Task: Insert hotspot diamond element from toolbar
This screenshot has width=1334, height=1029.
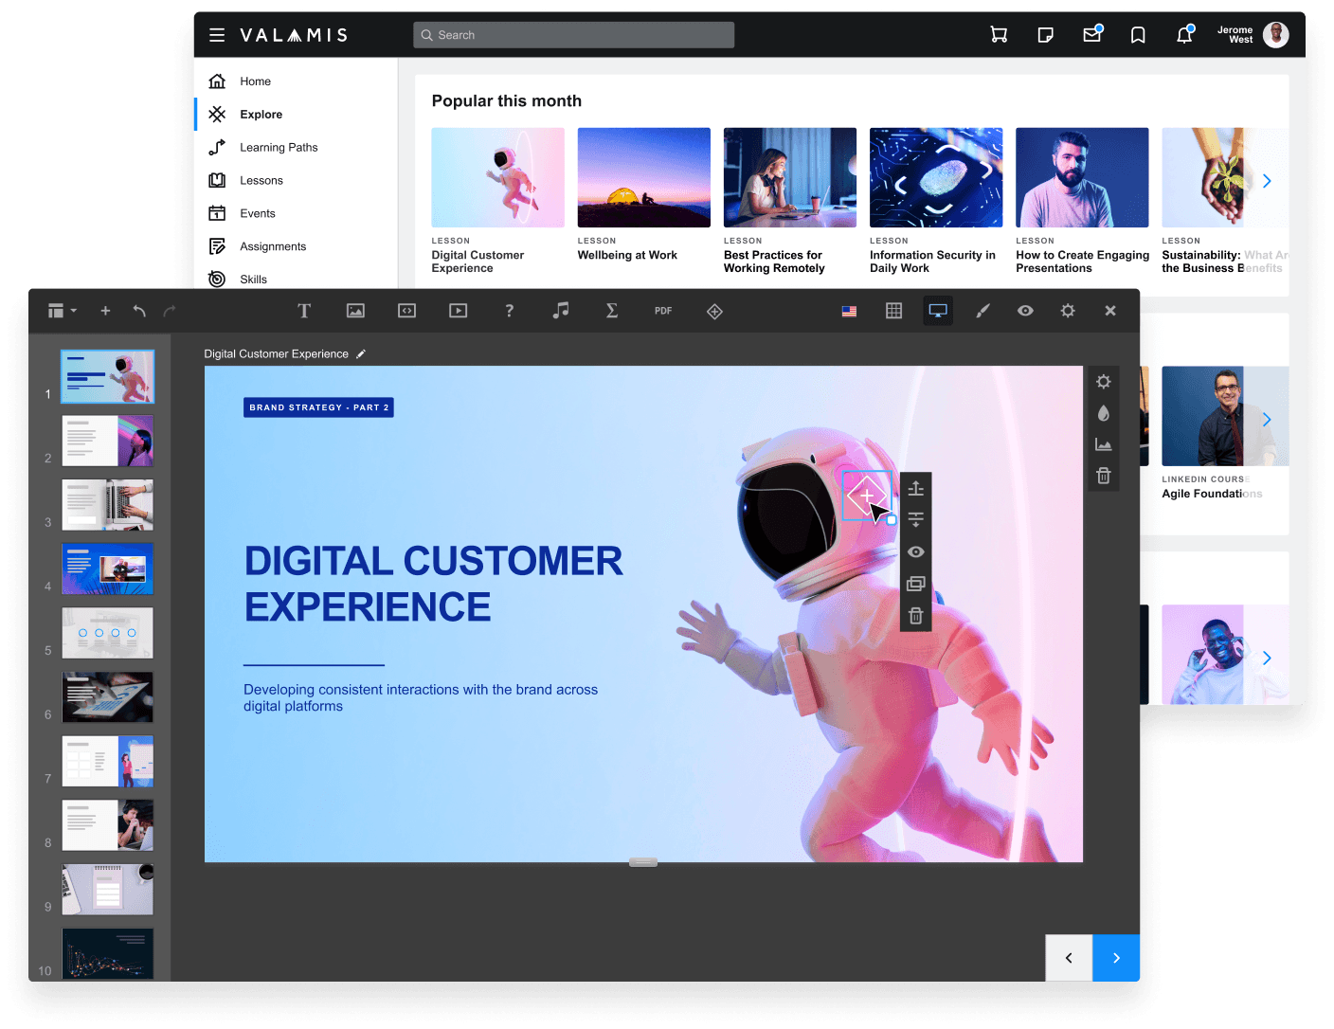Action: (x=714, y=311)
